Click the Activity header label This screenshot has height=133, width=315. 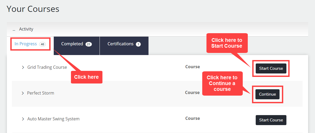26,29
